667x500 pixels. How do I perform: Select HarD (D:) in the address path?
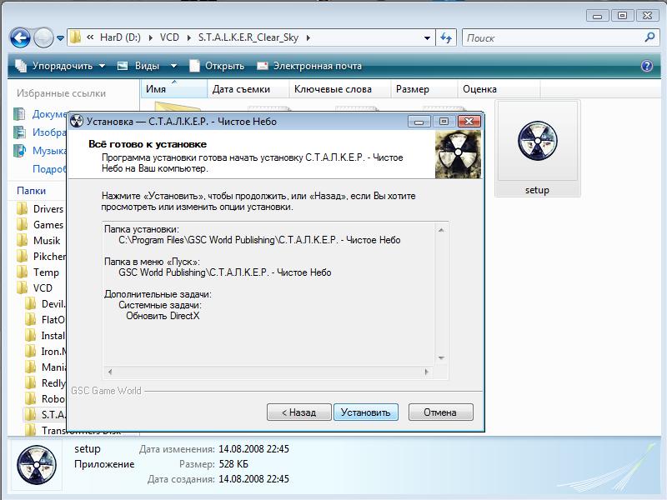(120, 37)
